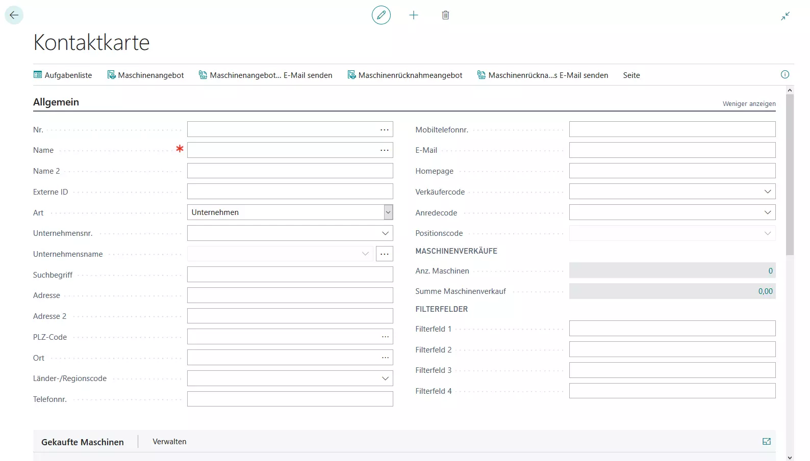Screen dimensions: 810x461
Task: Open lookup dots in Ort field
Action: [x=385, y=358]
